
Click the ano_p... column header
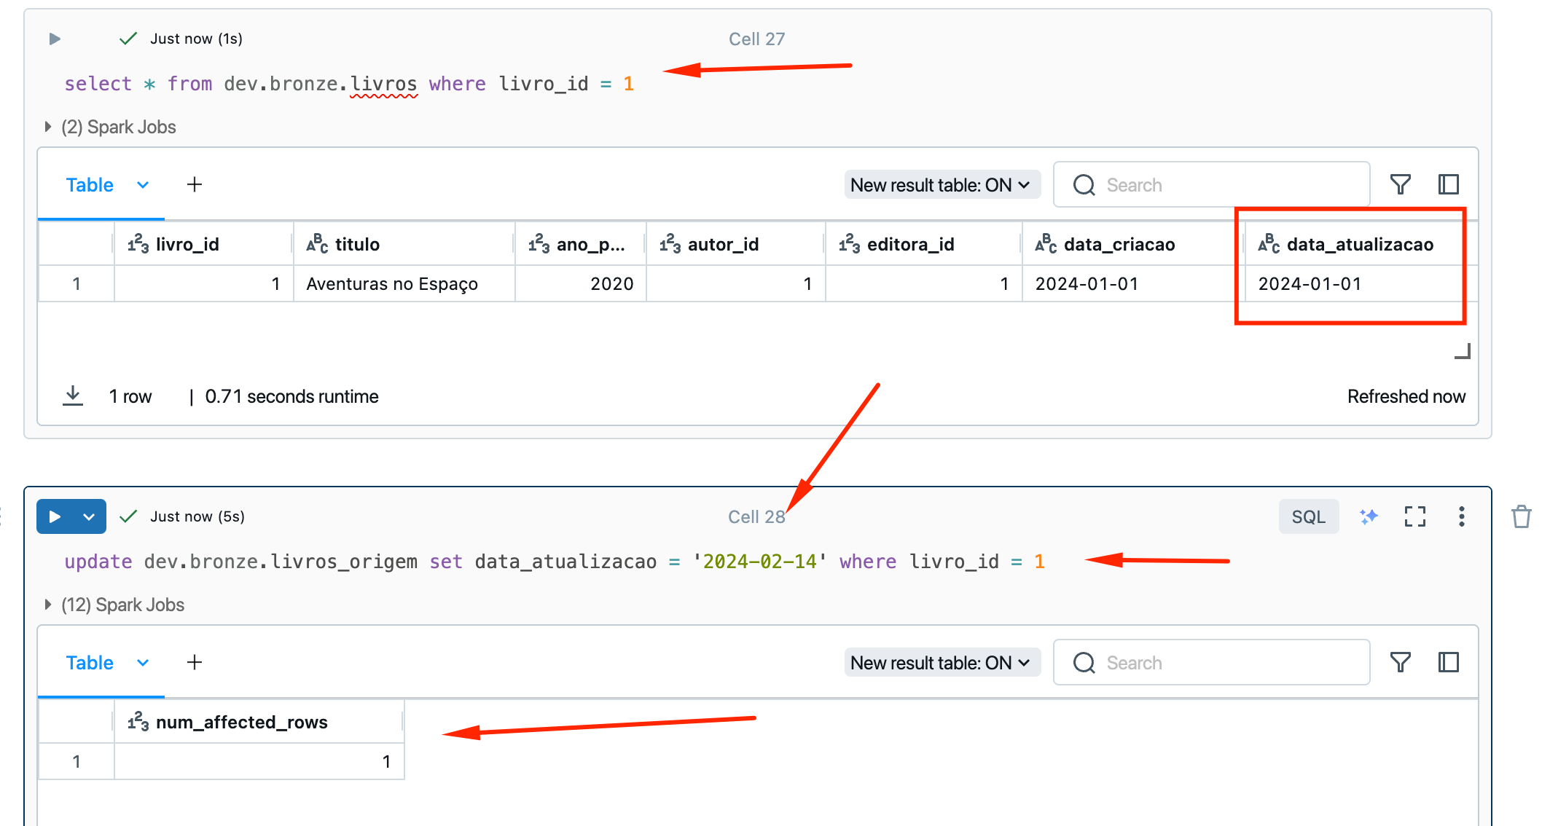[x=580, y=244]
